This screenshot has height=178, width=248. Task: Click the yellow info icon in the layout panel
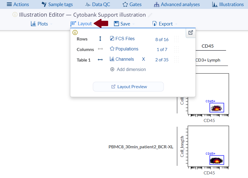[x=75, y=32]
